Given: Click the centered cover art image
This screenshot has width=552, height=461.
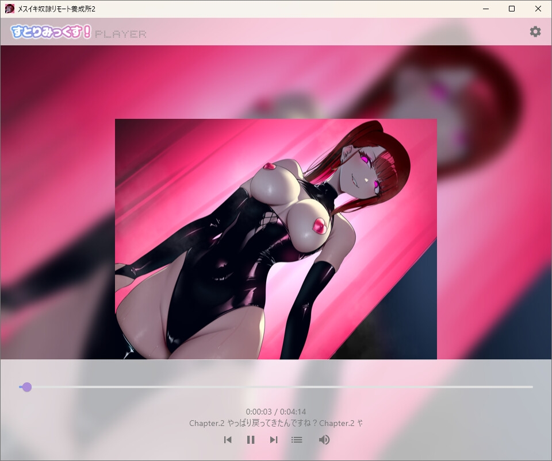Looking at the screenshot, I should 276,239.
